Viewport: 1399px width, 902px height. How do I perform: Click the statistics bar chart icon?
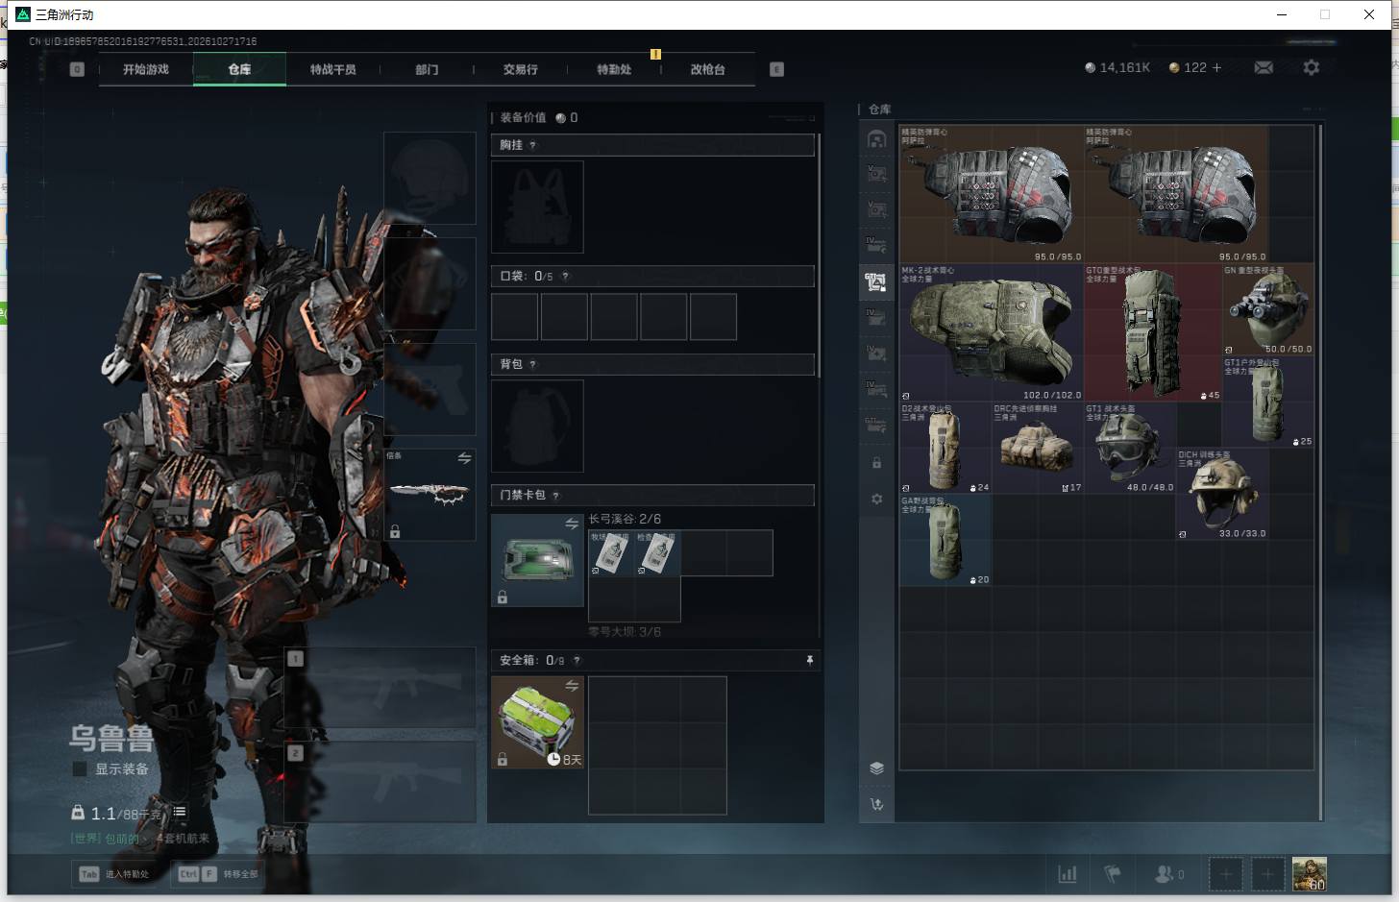pyautogui.click(x=1067, y=874)
